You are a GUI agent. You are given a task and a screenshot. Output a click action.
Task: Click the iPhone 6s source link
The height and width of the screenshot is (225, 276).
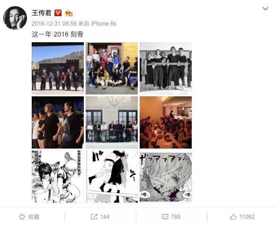pos(104,24)
